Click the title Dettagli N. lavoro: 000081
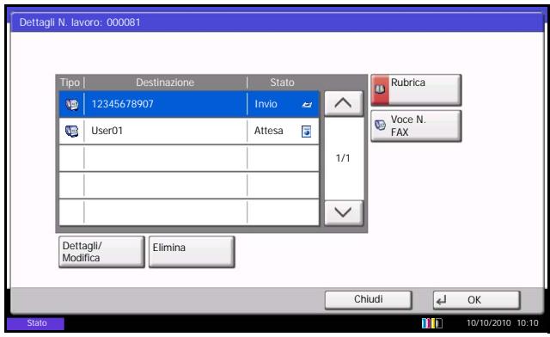Screen dimensions: 550x337 (x=80, y=22)
